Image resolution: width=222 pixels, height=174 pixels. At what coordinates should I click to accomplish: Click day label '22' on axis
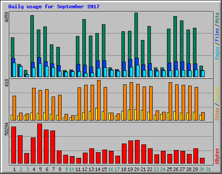150,169
